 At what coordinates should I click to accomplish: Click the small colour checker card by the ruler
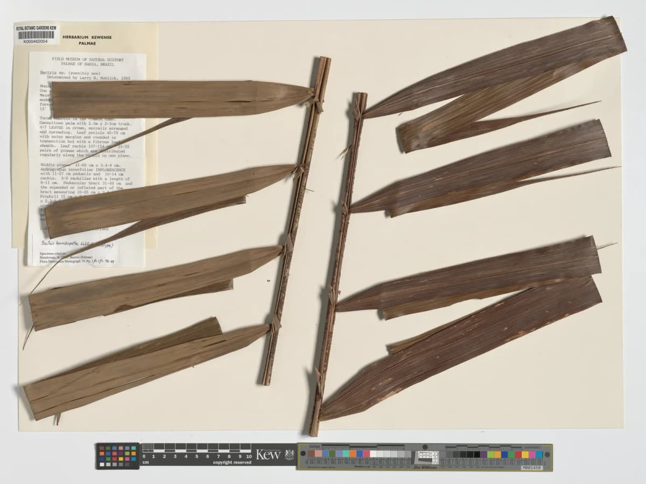point(117,456)
